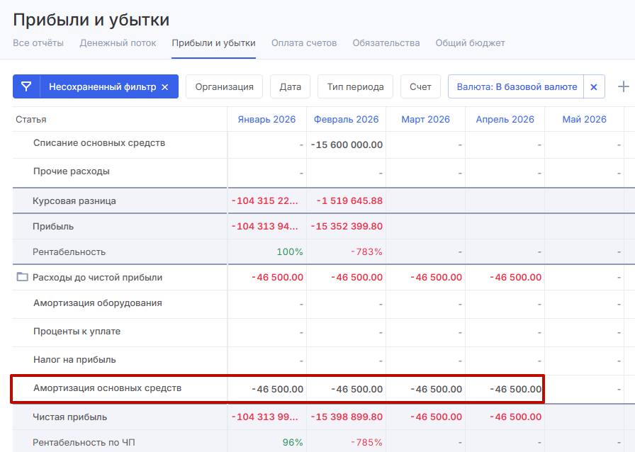This screenshot has width=635, height=452.
Task: Clear the unsaved filter with X
Action: (x=164, y=87)
